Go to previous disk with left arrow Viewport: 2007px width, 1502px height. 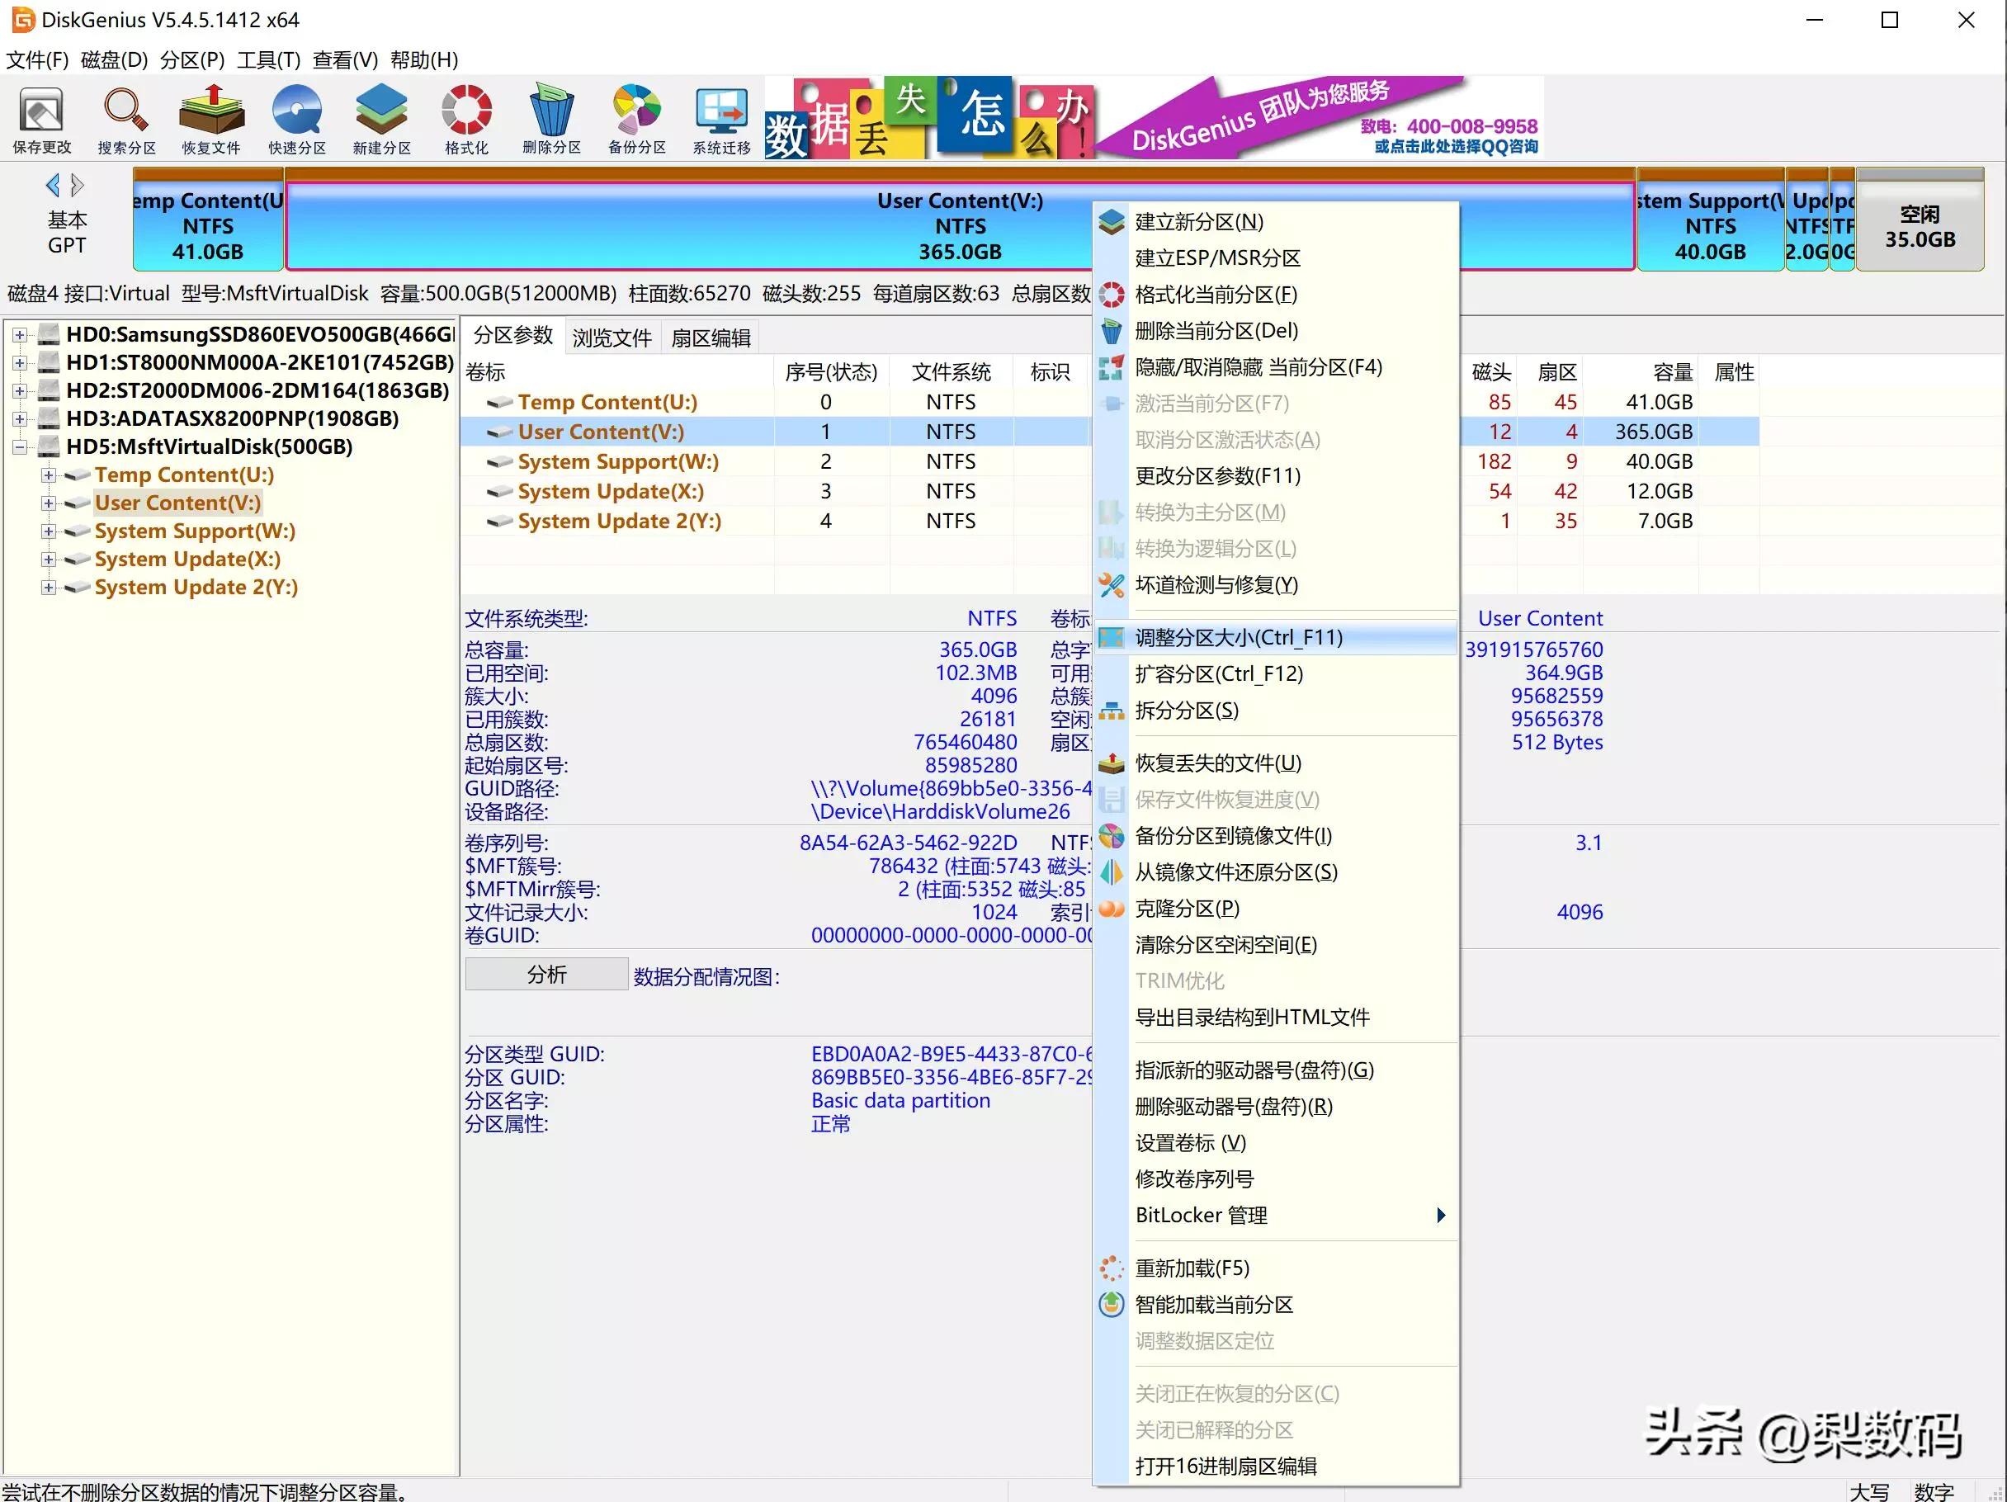[53, 185]
